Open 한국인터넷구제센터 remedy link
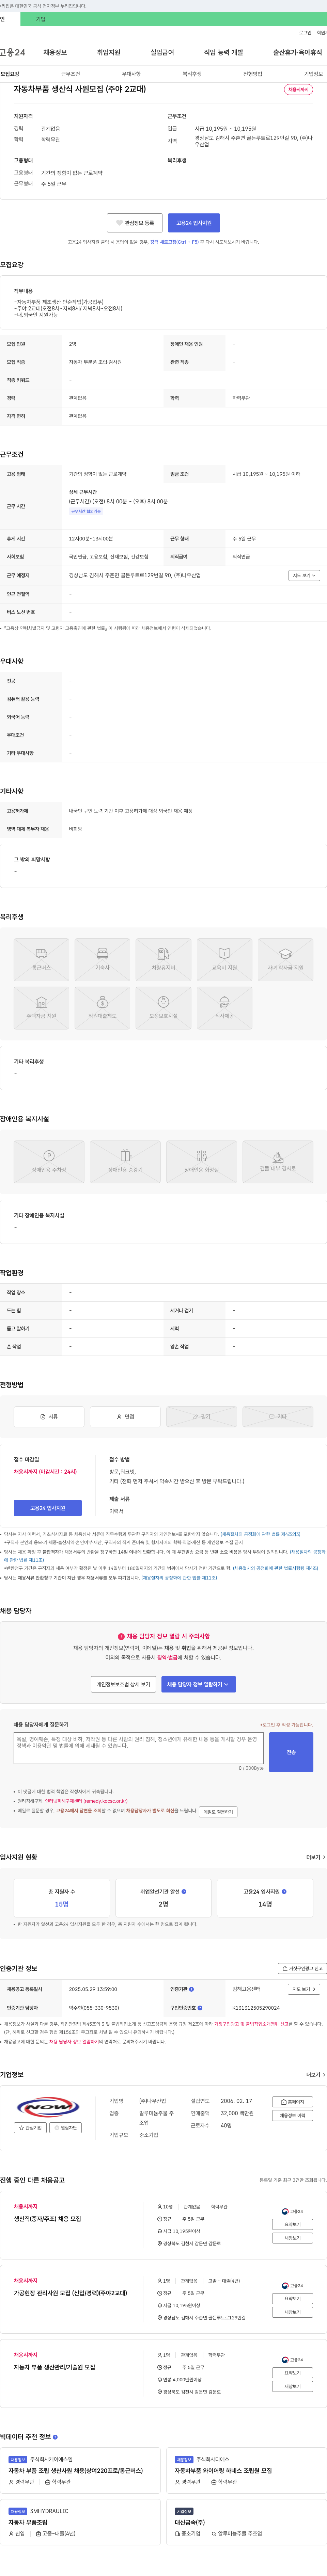 [86, 1801]
